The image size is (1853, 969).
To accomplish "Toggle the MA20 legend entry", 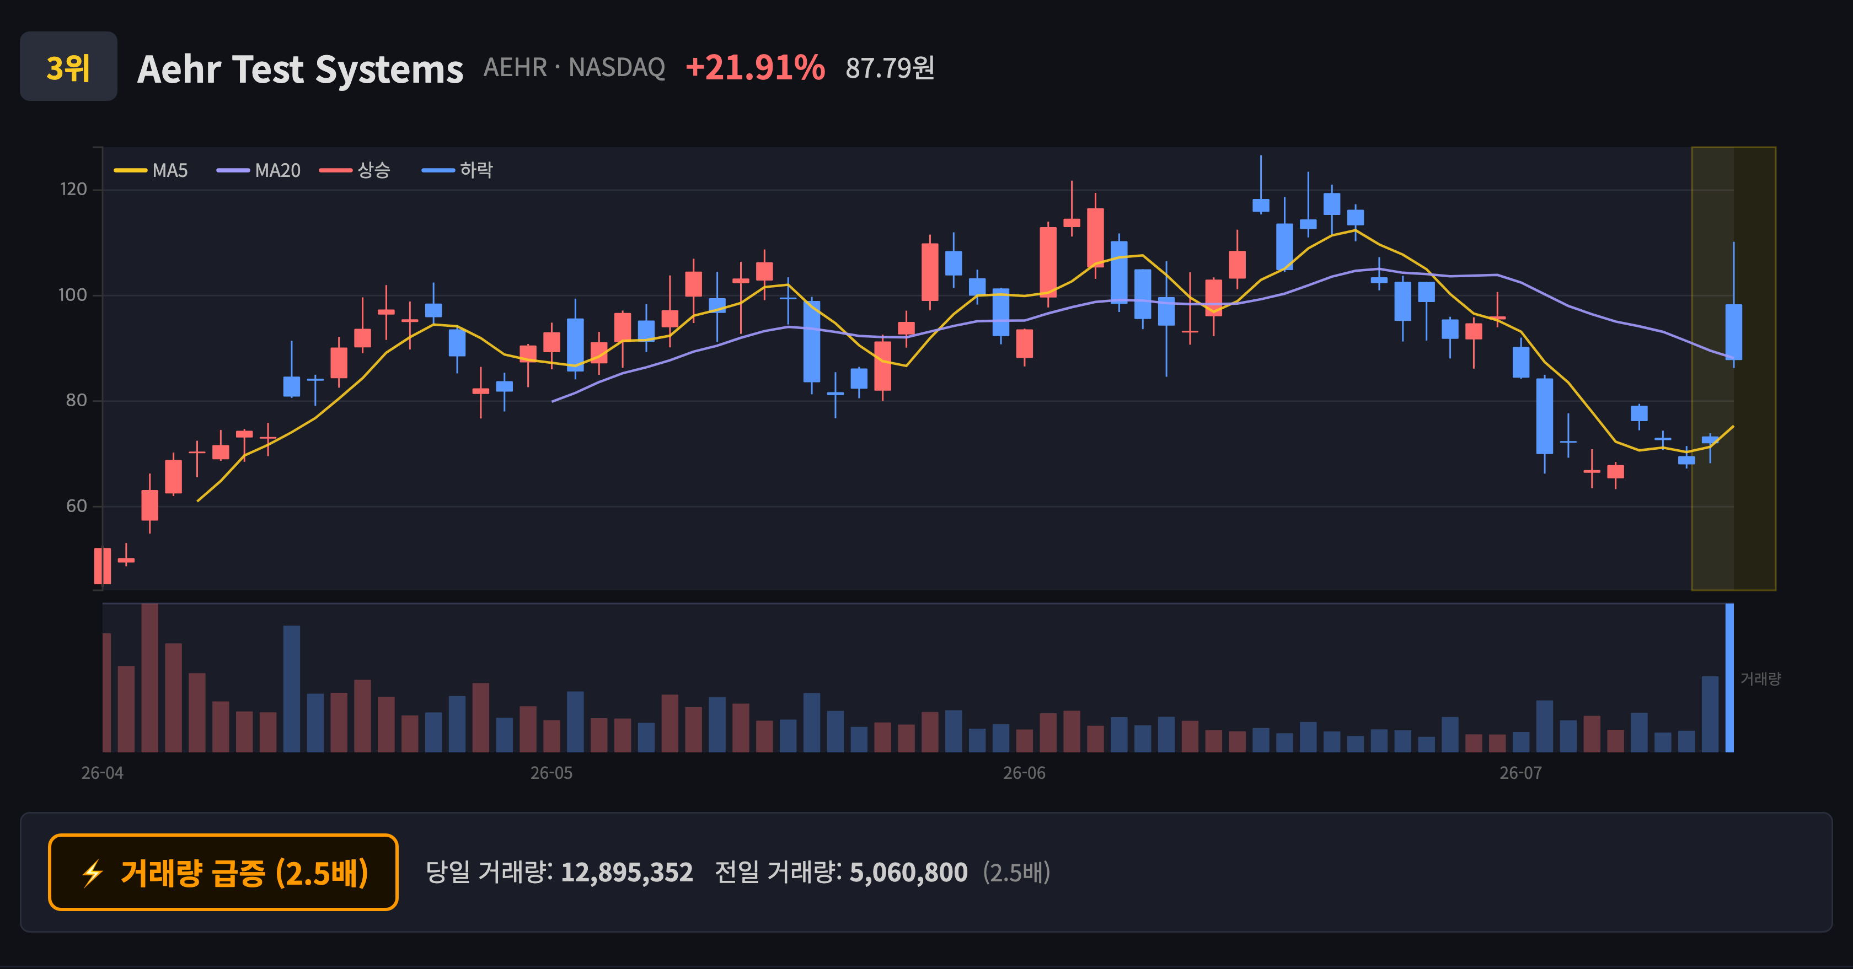I will coord(258,170).
